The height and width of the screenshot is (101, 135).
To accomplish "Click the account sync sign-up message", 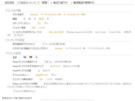I will click(69, 85).
